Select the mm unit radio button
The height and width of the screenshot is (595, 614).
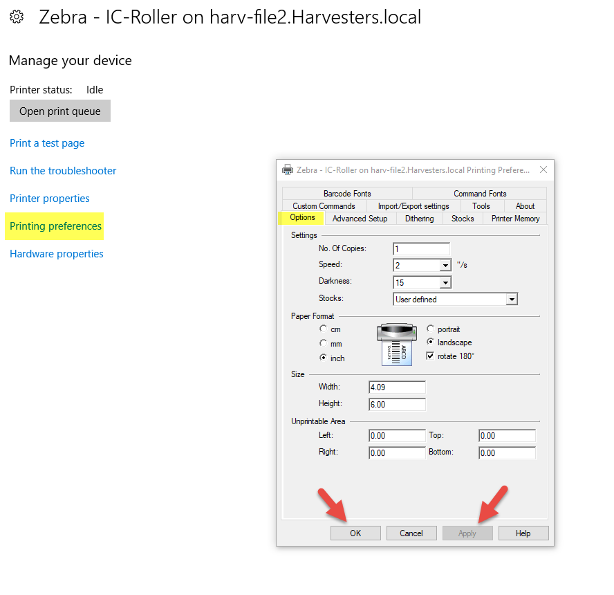[323, 343]
